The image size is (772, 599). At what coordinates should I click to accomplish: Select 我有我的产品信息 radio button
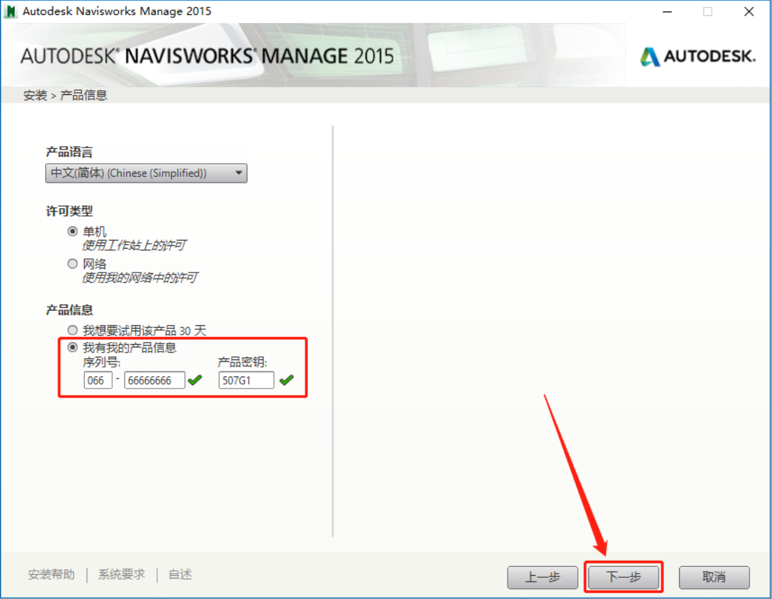point(73,348)
